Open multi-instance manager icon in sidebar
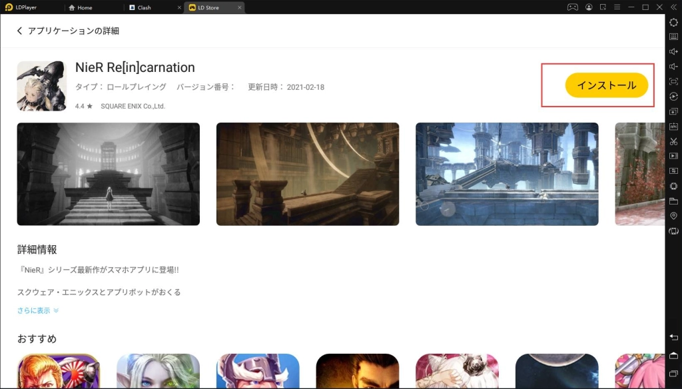Screen dimensions: 682x389 [x=674, y=111]
